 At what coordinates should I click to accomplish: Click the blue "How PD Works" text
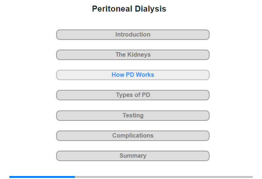click(132, 75)
